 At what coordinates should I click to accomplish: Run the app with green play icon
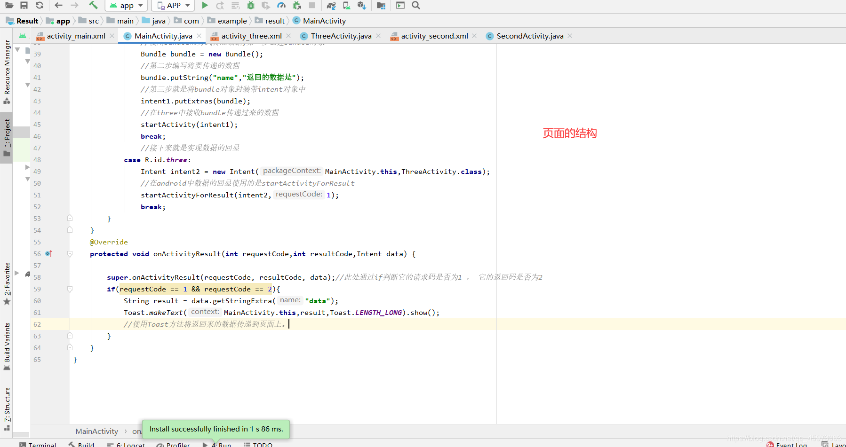tap(205, 5)
